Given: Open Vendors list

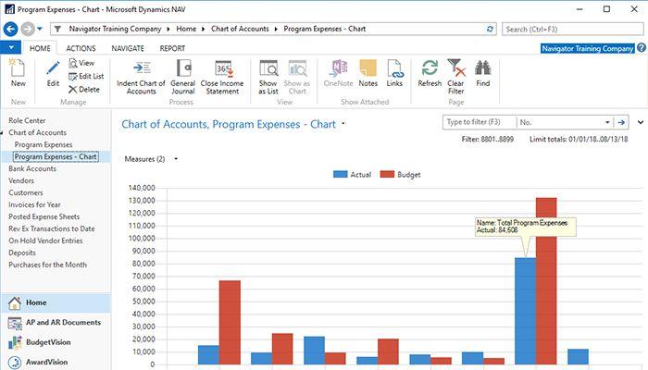Looking at the screenshot, I should point(21,181).
